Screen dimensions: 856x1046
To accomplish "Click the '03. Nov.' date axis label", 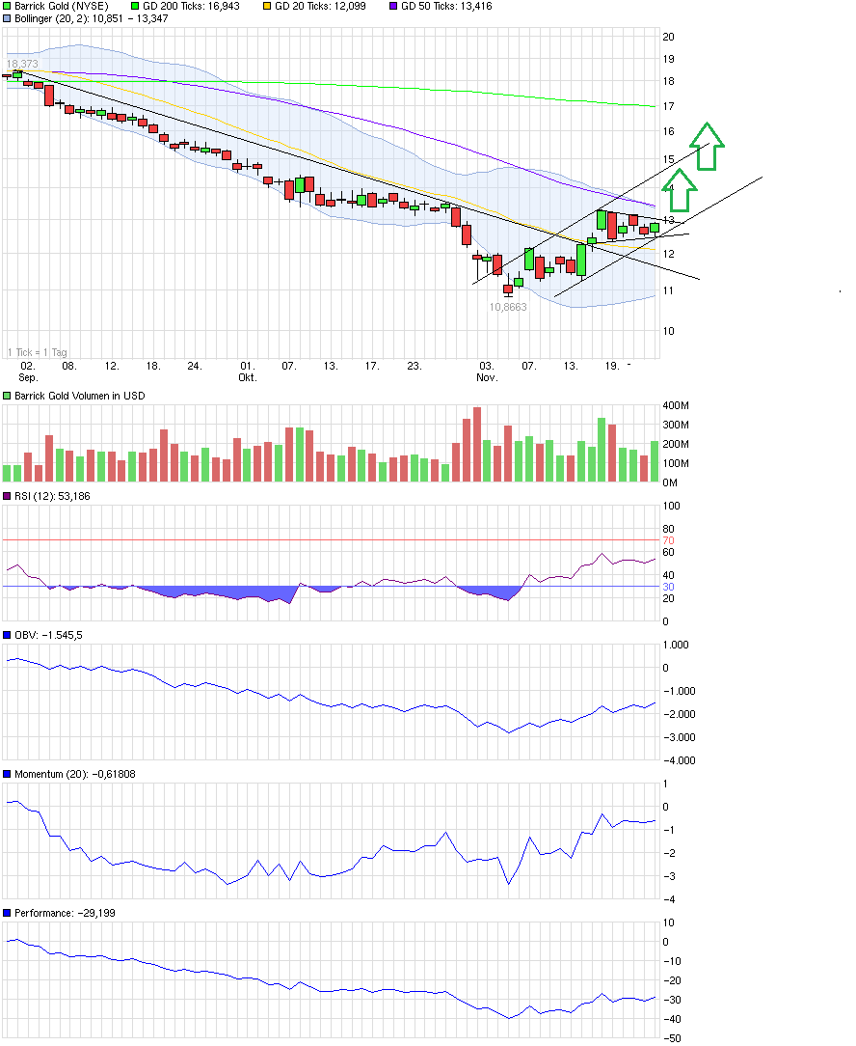I will [x=487, y=372].
